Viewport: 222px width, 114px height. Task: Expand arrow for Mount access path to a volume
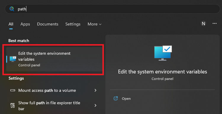point(95,90)
